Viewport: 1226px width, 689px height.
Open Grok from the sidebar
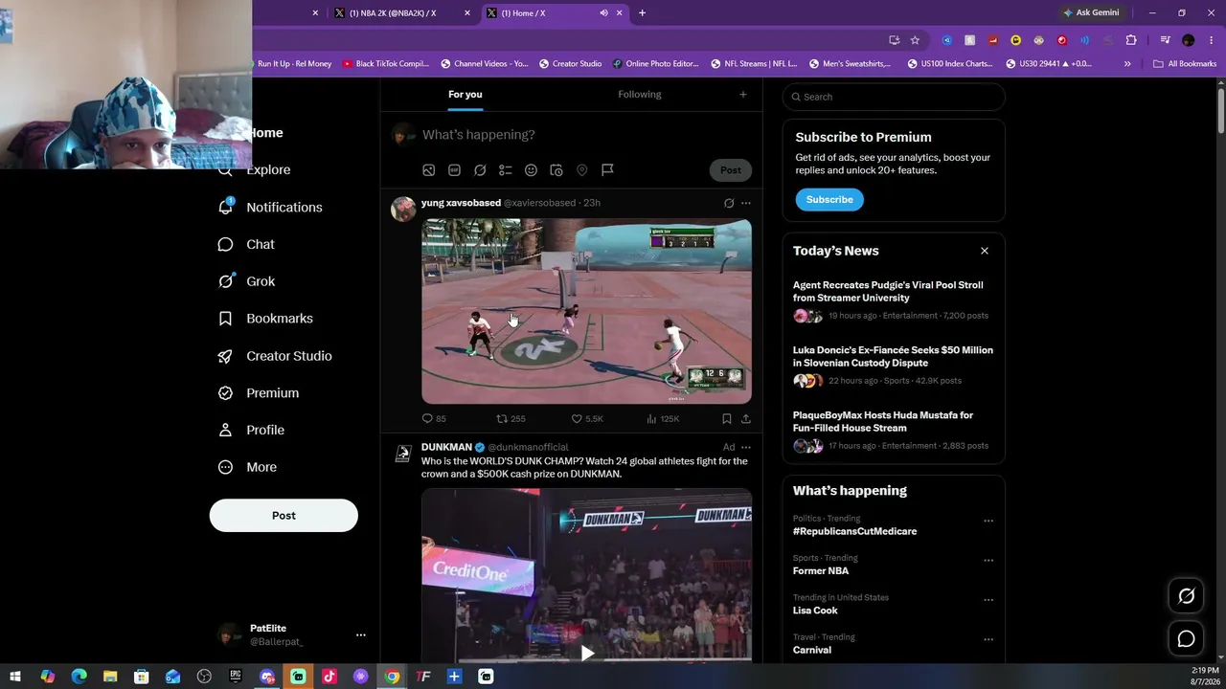[x=246, y=281]
